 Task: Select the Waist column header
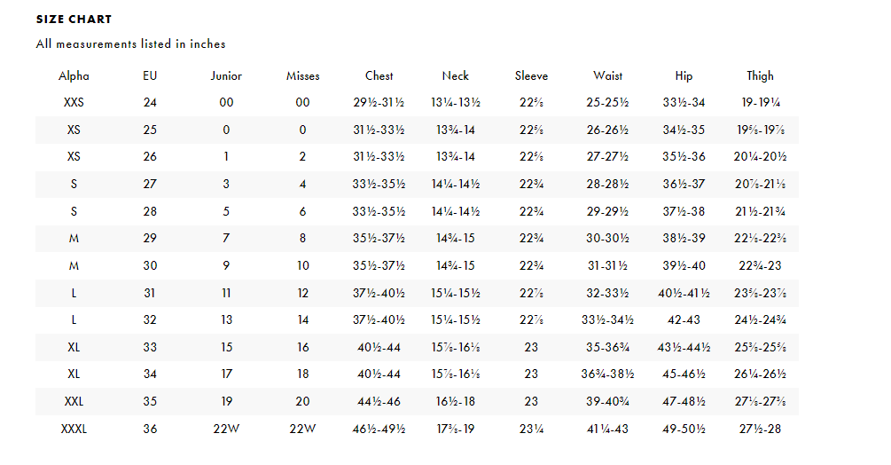[x=608, y=76]
